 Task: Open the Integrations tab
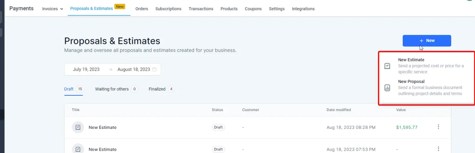tap(303, 9)
